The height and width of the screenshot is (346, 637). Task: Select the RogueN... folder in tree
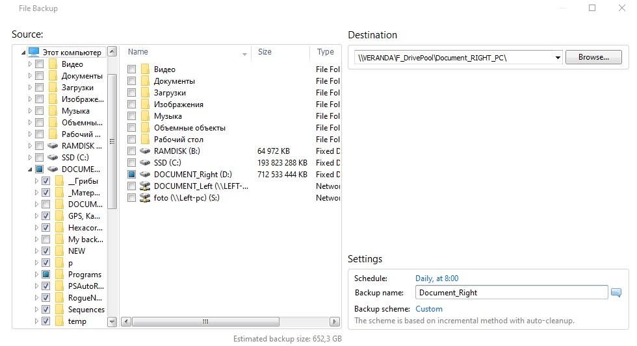pos(85,298)
